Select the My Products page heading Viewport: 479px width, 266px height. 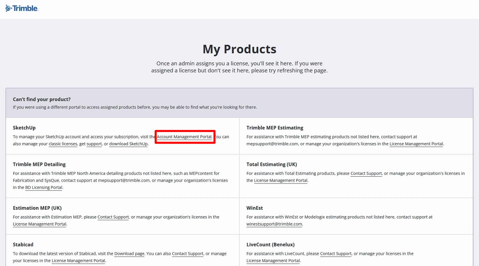[x=239, y=49]
